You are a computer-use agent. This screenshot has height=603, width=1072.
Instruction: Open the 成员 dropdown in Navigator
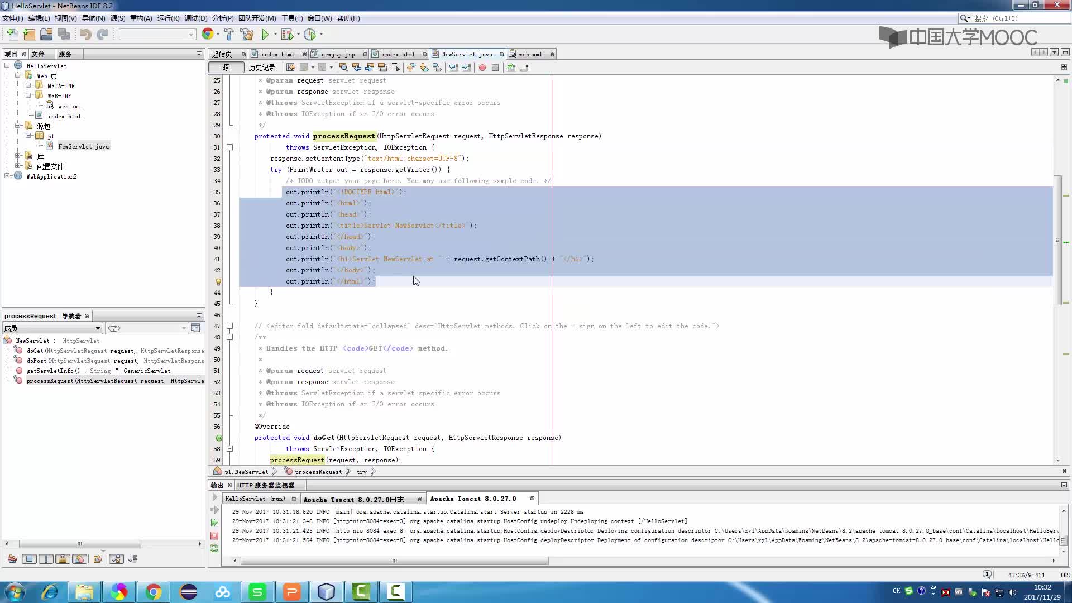tap(52, 328)
